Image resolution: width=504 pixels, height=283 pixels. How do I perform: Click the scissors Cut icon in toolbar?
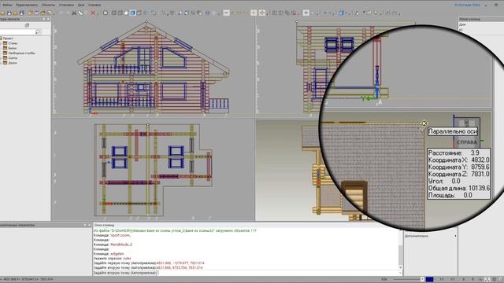pos(74,13)
